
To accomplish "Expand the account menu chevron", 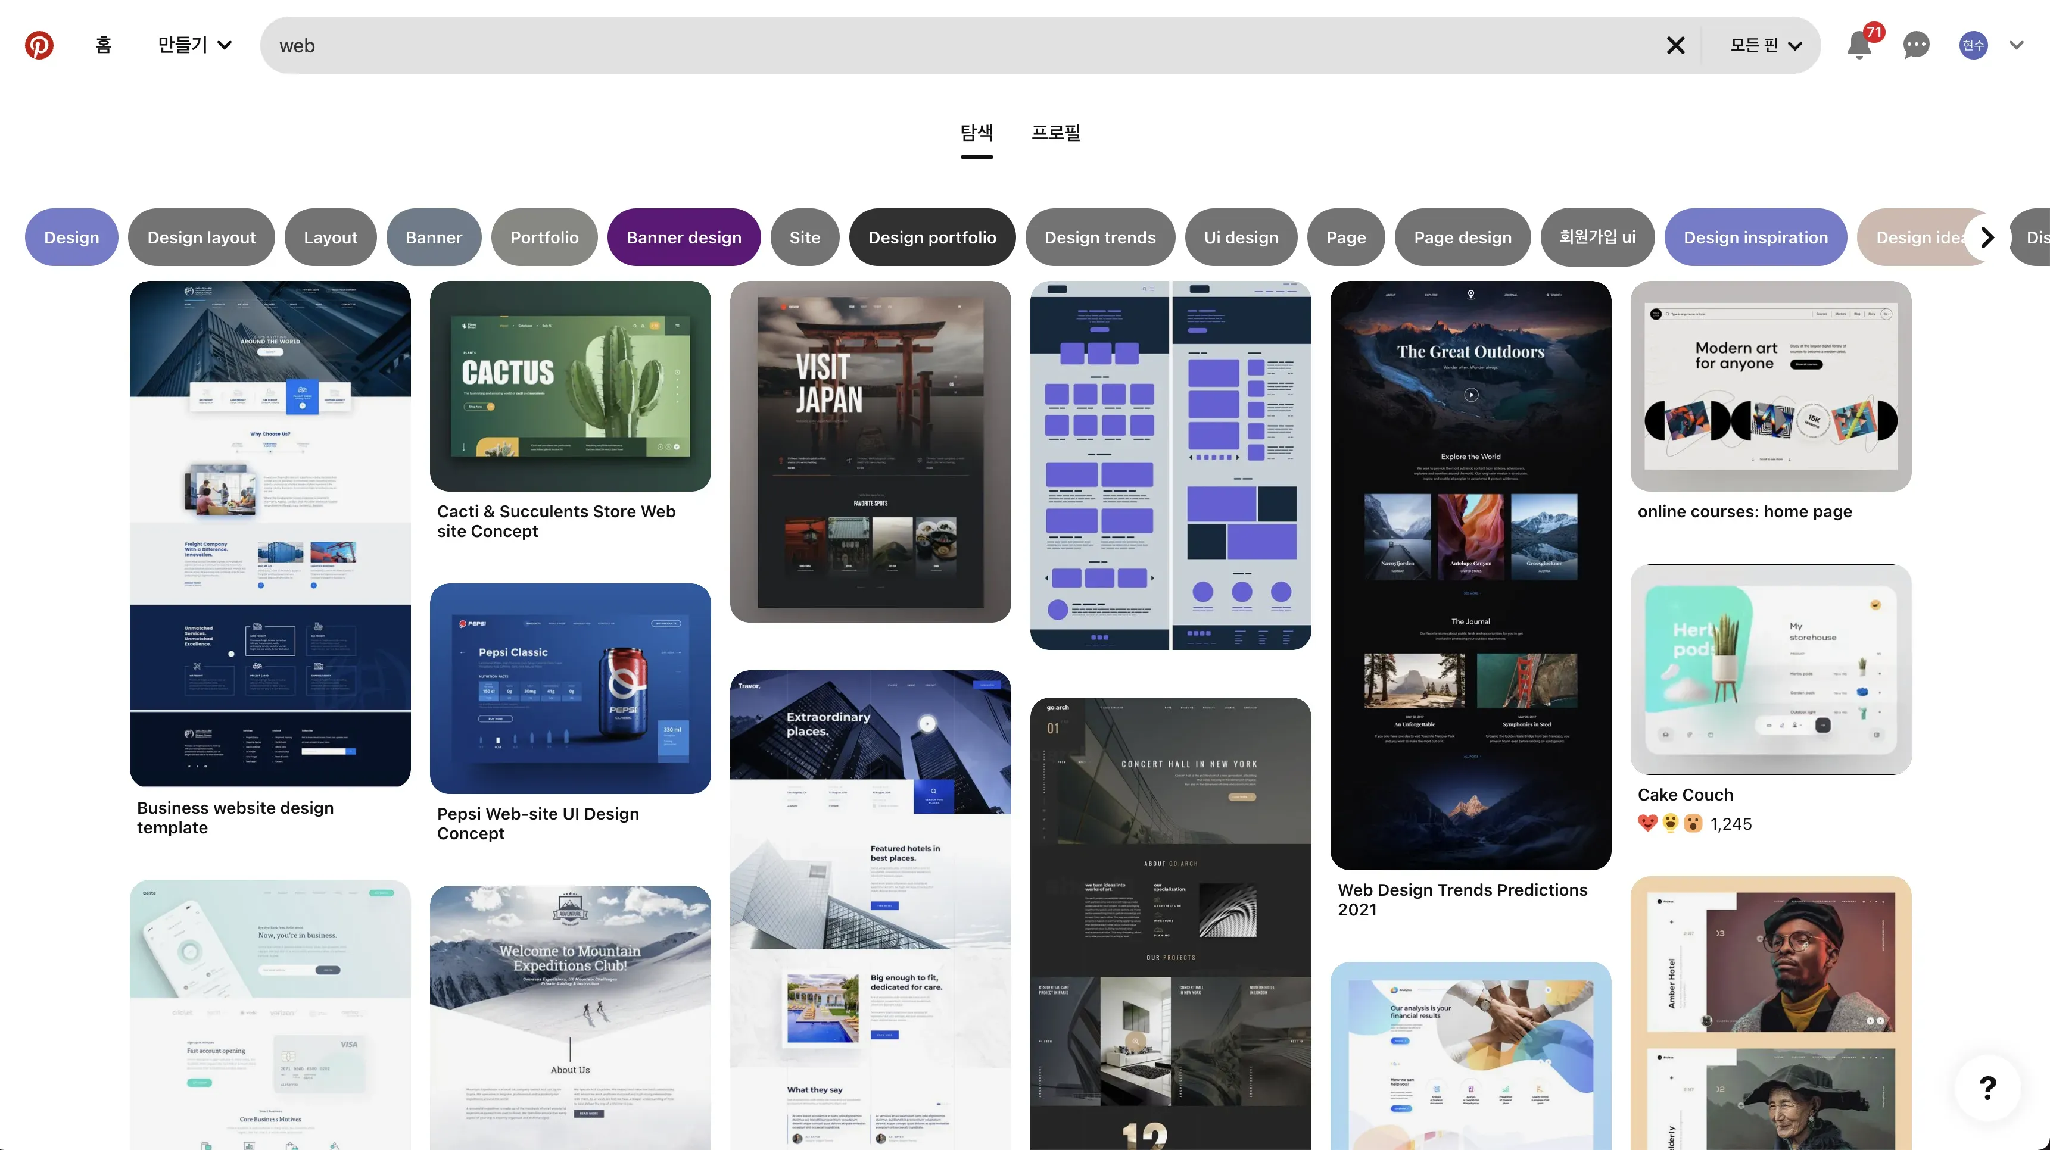I will point(2016,45).
